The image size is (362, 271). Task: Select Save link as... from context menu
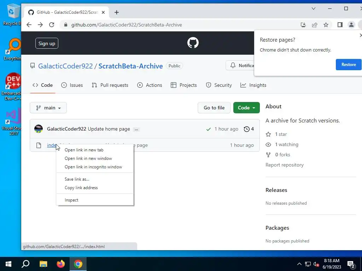(95, 179)
